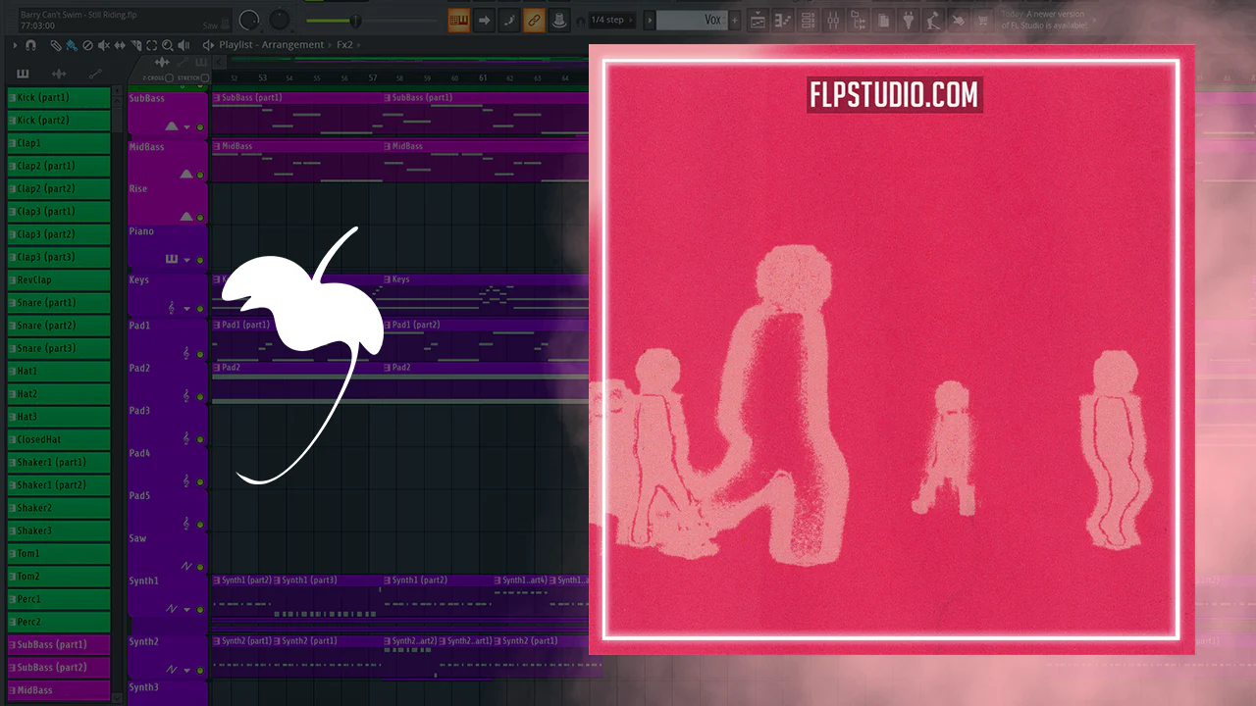Toggle the Synth1 track mute LED
1256x706 pixels.
coord(200,610)
